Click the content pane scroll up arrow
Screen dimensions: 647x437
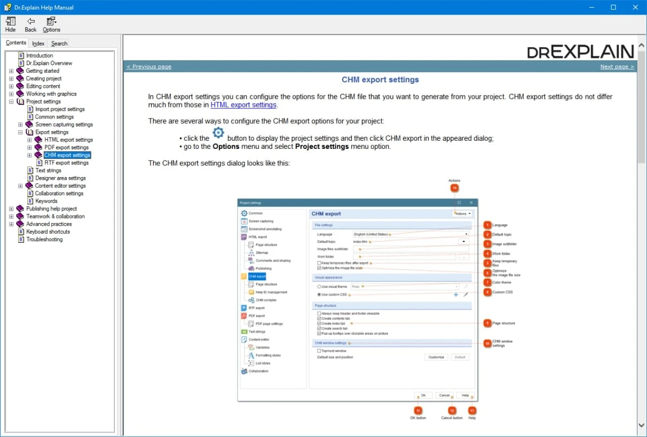pos(641,46)
